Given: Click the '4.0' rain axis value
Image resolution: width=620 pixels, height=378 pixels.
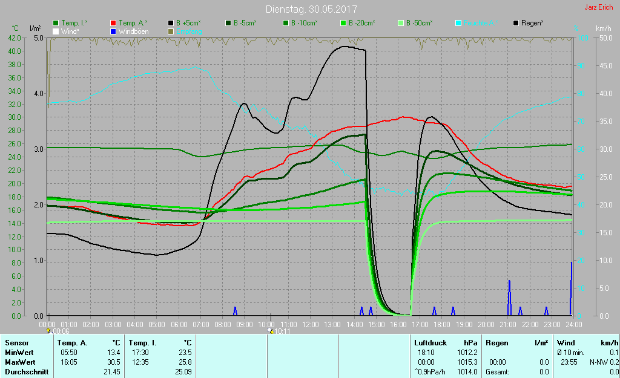Looking at the screenshot, I should (39, 94).
